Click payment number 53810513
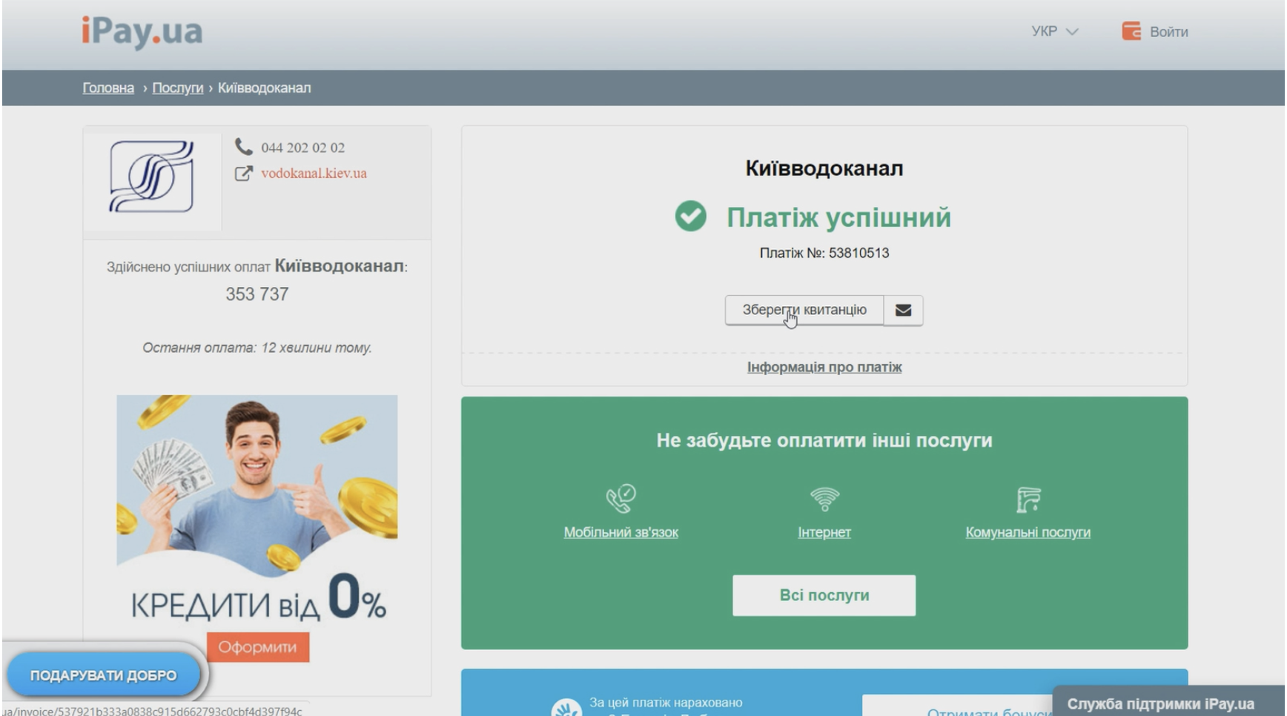This screenshot has width=1287, height=716. (x=858, y=253)
